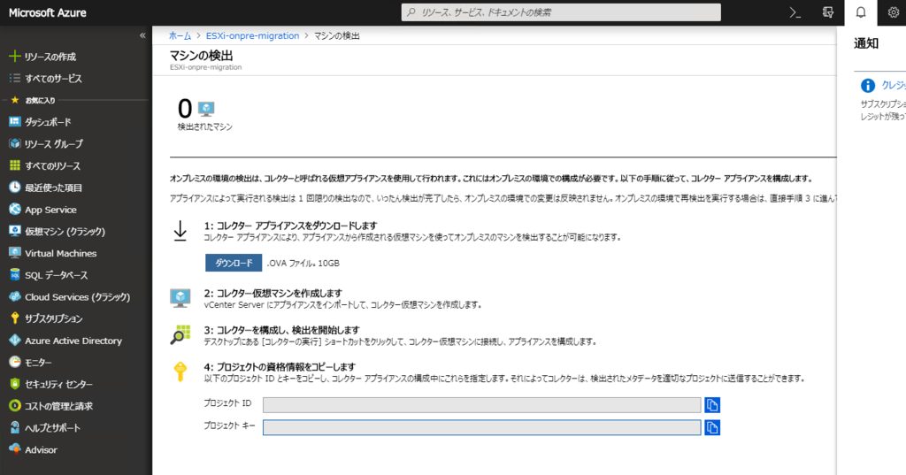
Task: Open Cloud Services (クラシック) icon
Action: click(15, 296)
